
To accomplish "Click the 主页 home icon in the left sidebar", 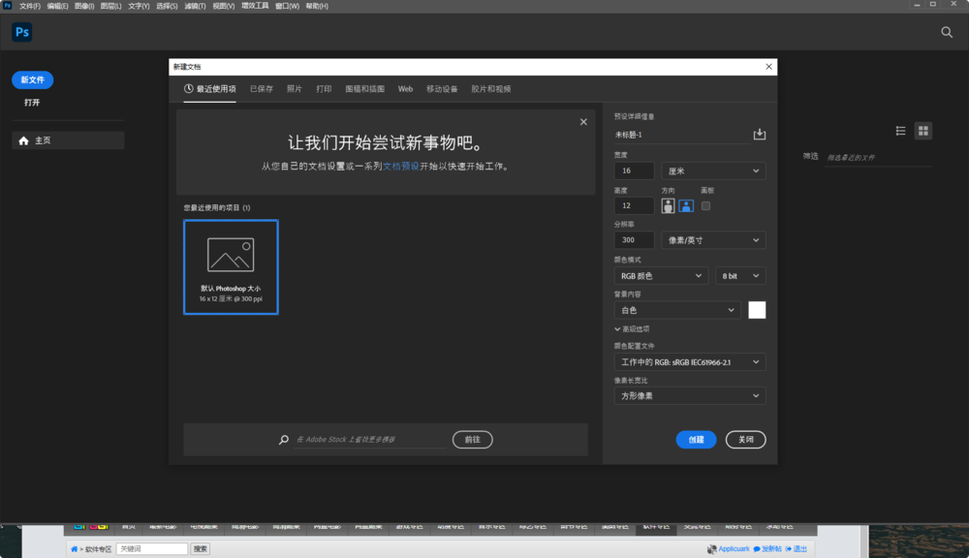I will point(22,139).
